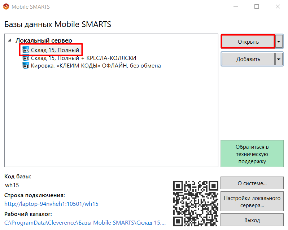Select Склад 15, Полный + КРЕСЛА-КОЛЯСКИ database

[x=84, y=58]
